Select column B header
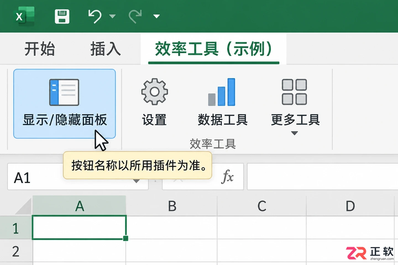398x265 pixels. 172,206
